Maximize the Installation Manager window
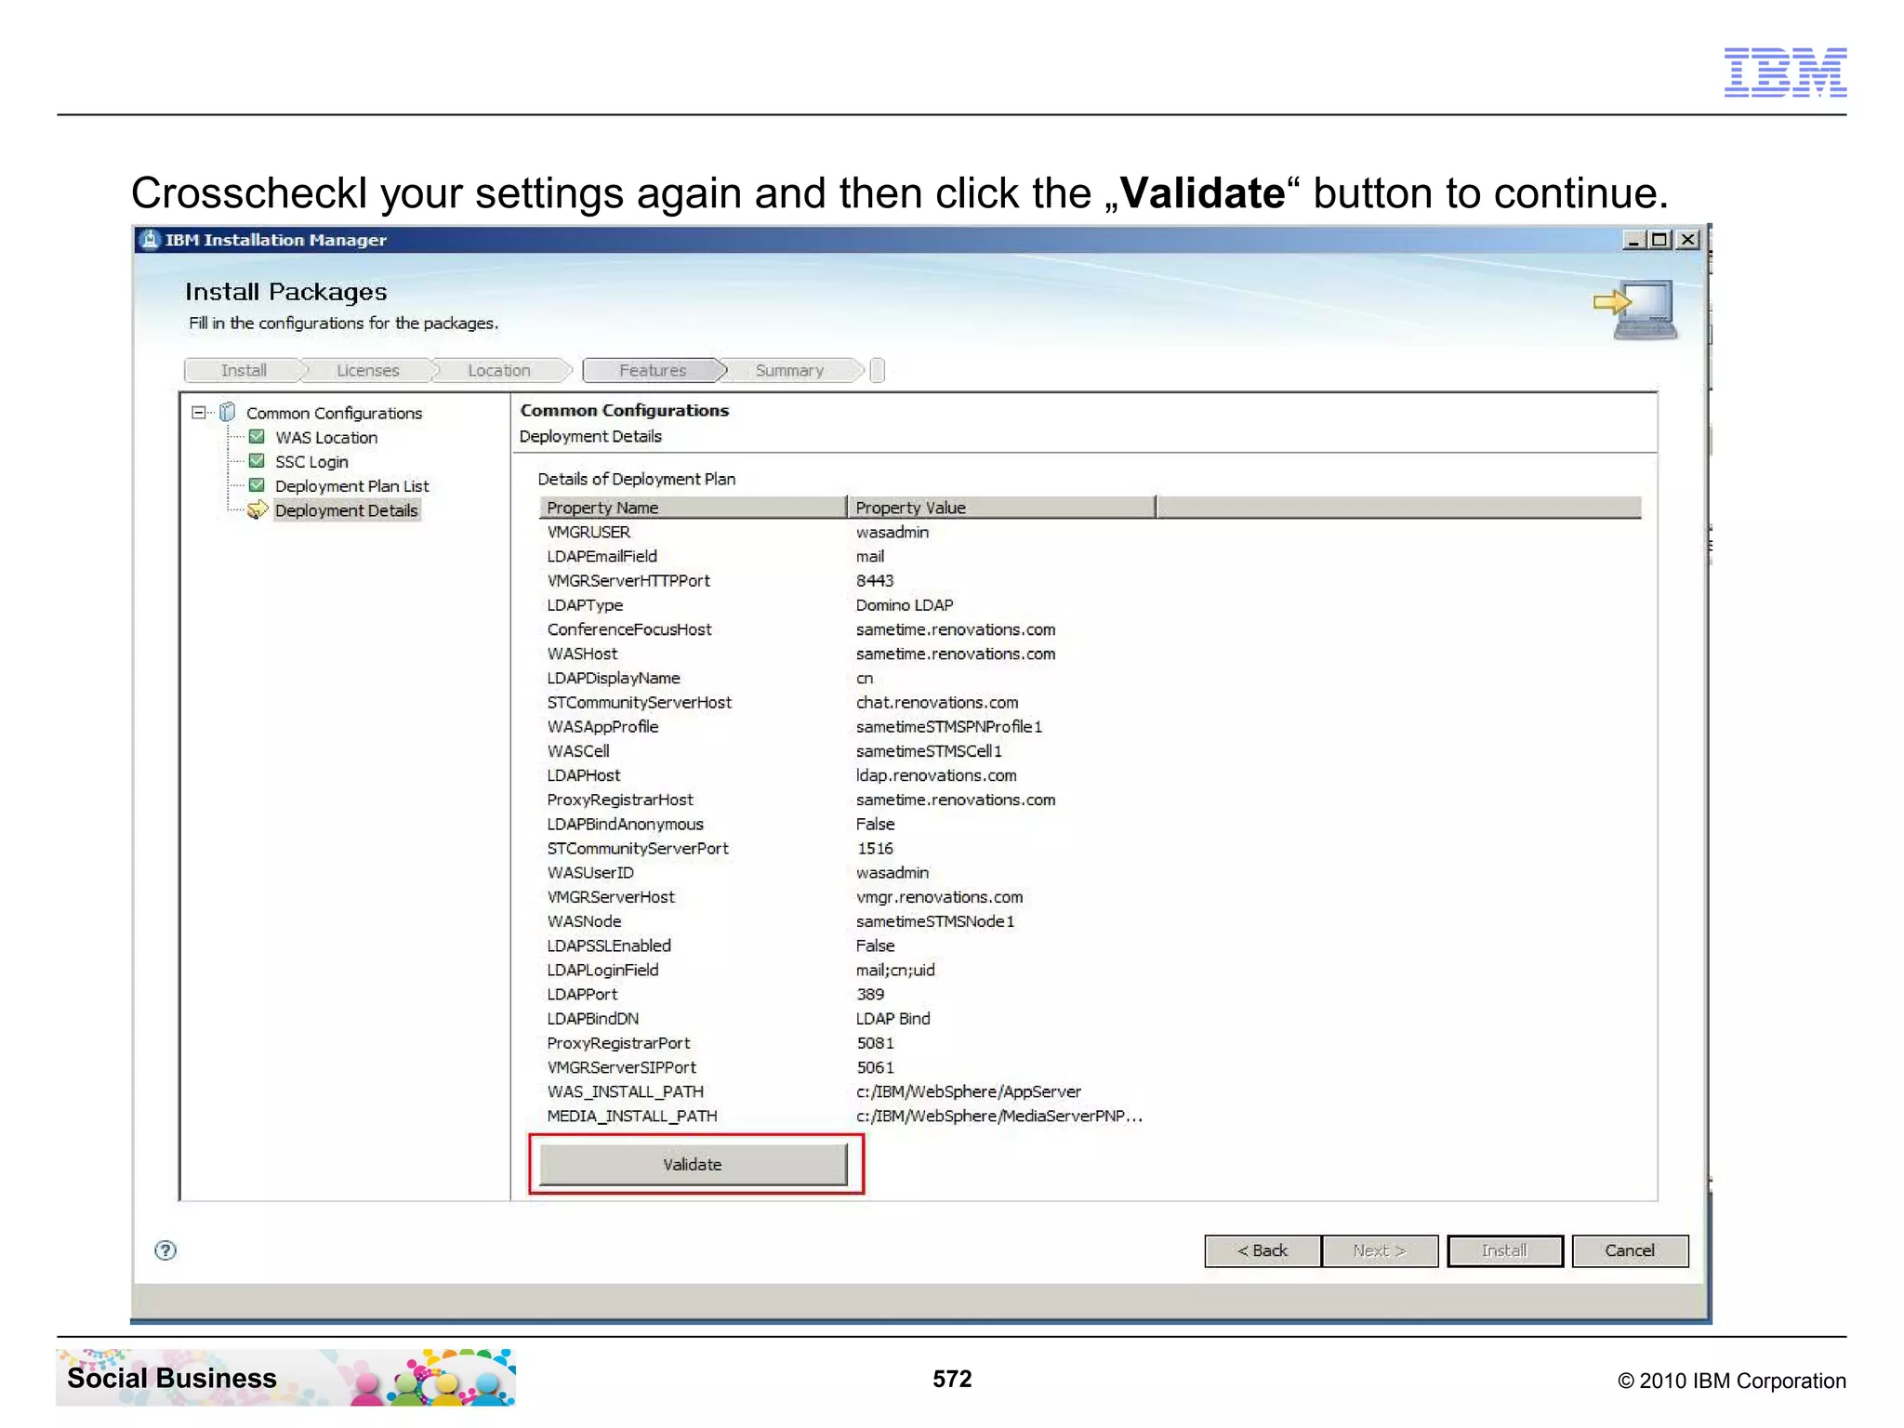Image resolution: width=1904 pixels, height=1428 pixels. tap(1659, 240)
